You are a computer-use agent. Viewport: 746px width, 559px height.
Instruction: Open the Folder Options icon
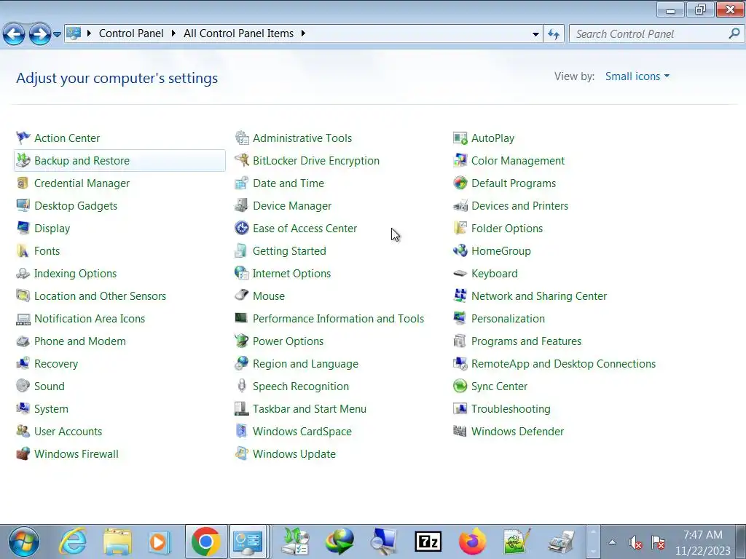(x=460, y=228)
